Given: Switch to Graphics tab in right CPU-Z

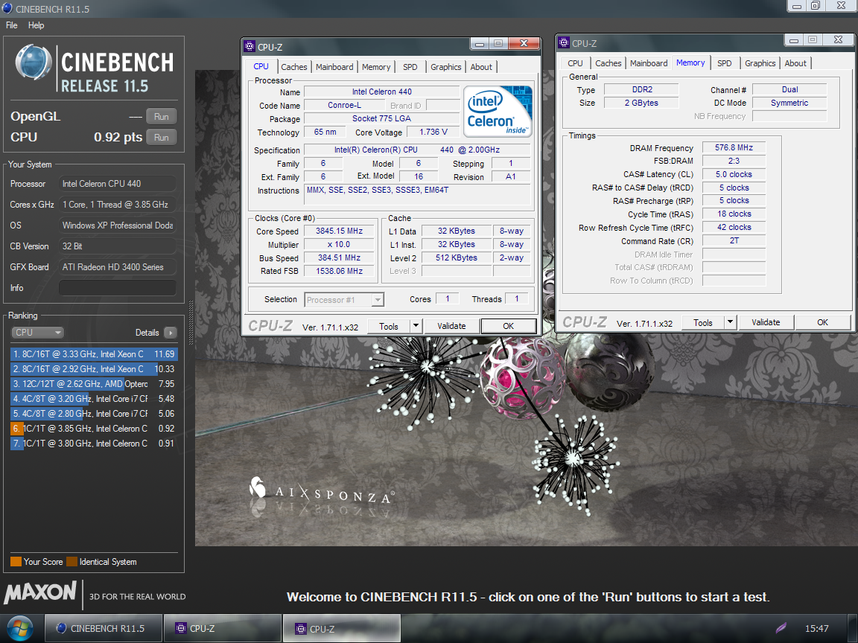Looking at the screenshot, I should pos(760,63).
